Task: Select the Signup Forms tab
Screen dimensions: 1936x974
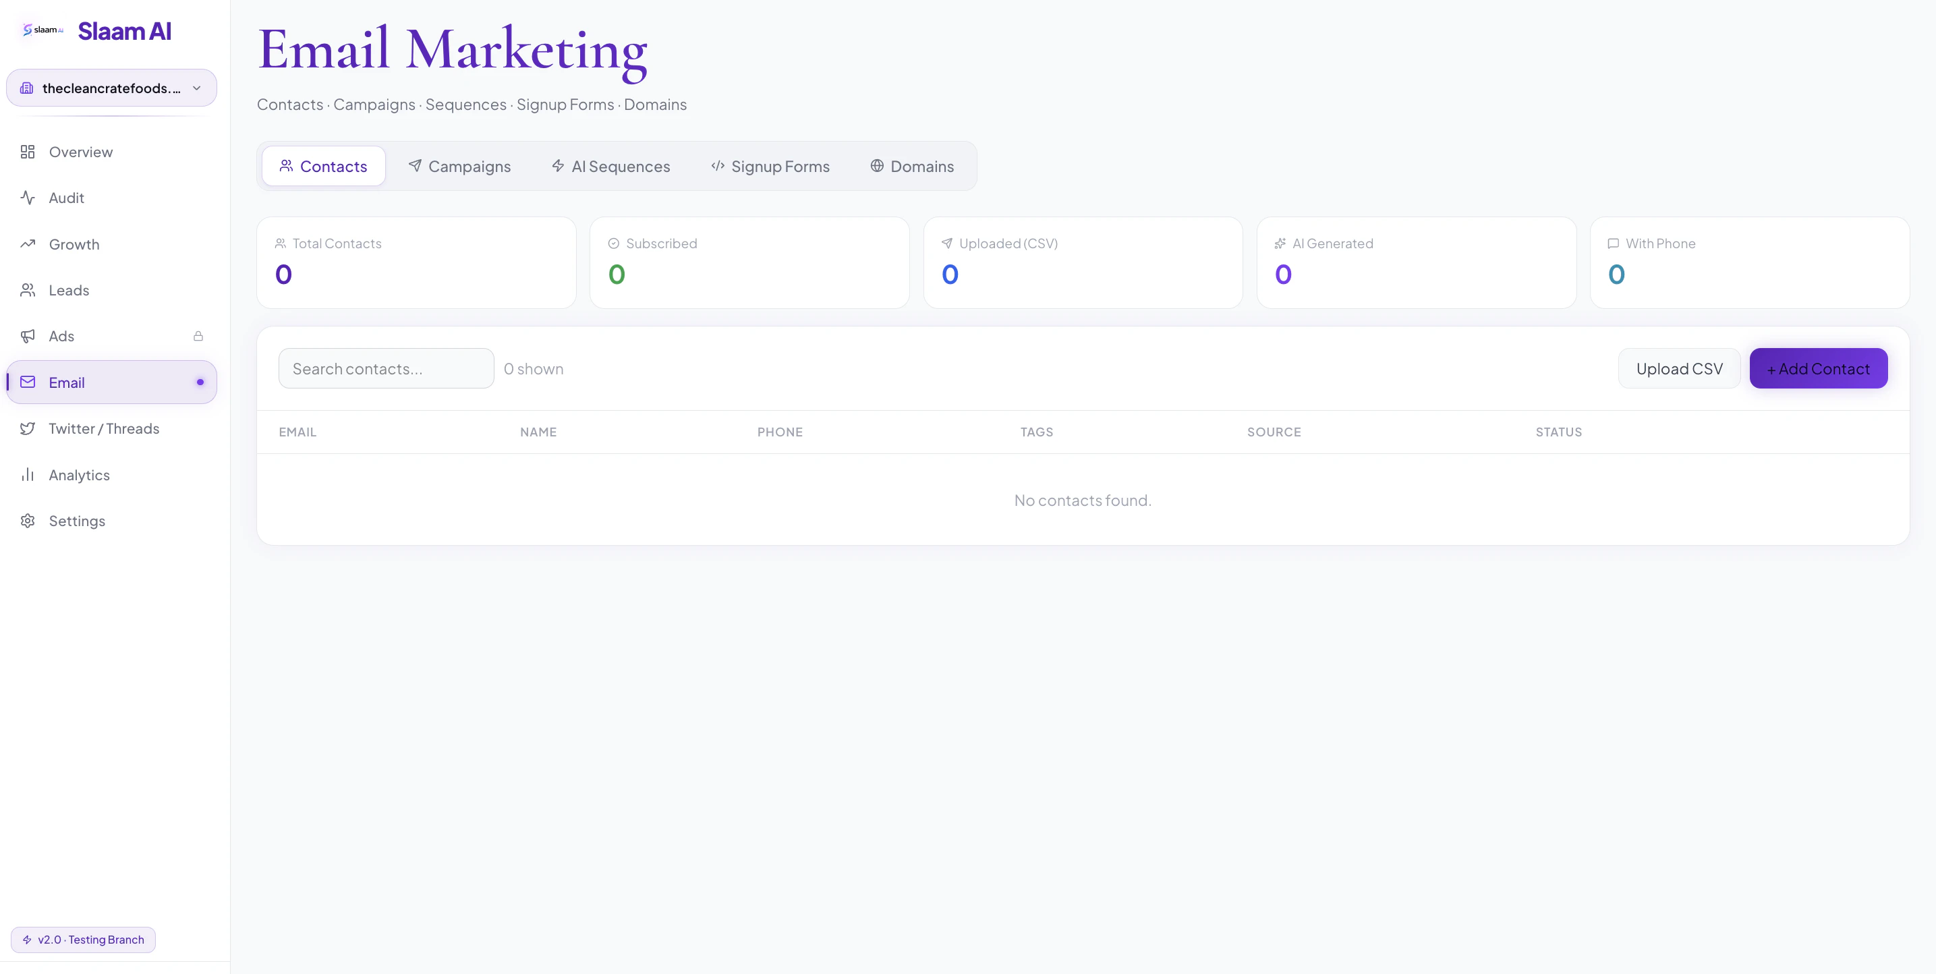Action: click(x=770, y=166)
